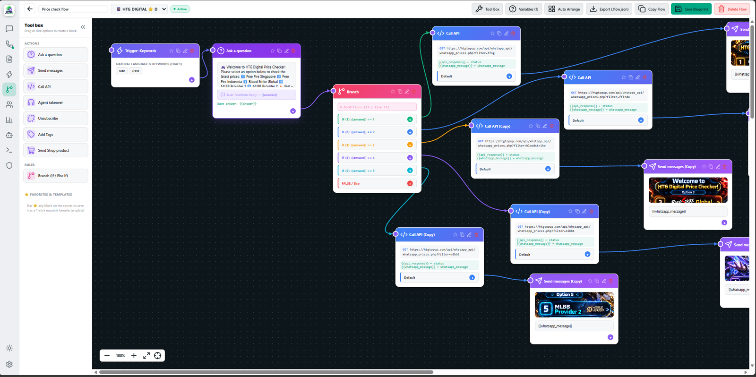
Task: Go back using the top-left arrow button
Action: tap(30, 9)
